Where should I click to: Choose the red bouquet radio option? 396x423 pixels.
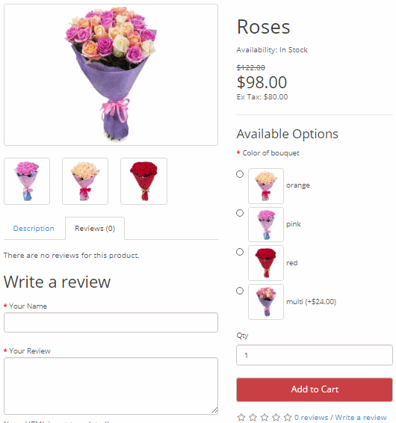click(x=240, y=252)
